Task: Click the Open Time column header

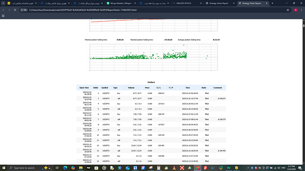Action: 84,88
